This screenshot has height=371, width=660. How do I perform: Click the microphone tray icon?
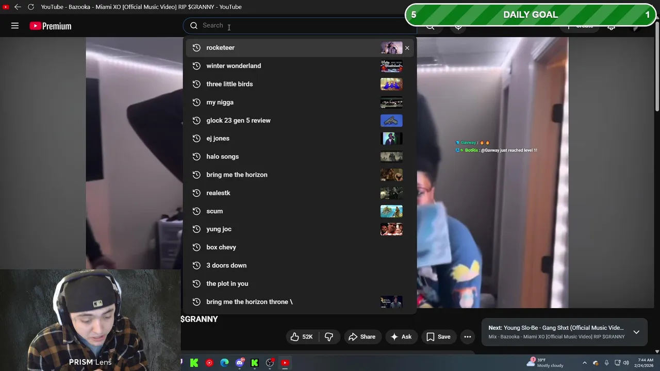[x=606, y=363]
